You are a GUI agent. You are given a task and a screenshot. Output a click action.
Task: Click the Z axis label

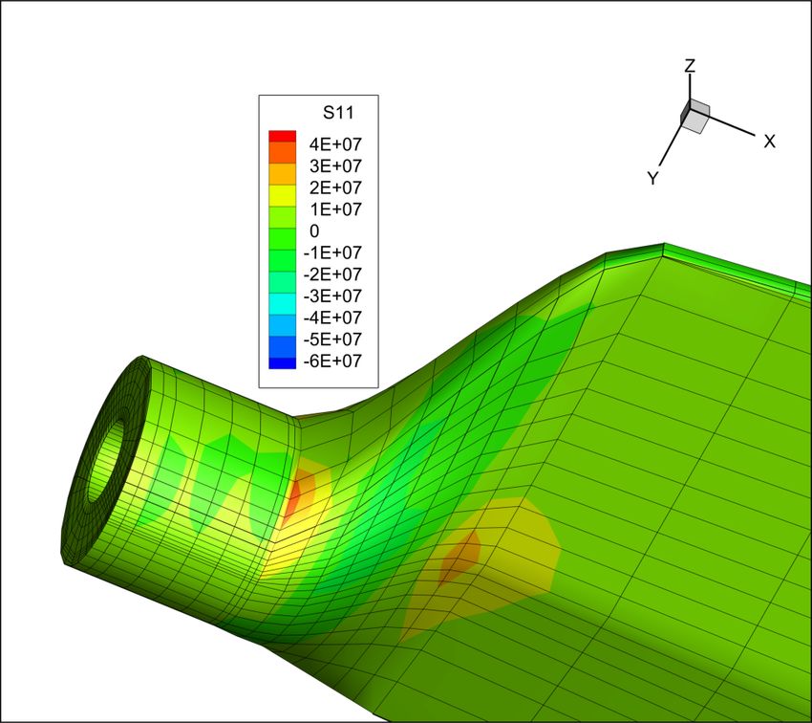690,66
